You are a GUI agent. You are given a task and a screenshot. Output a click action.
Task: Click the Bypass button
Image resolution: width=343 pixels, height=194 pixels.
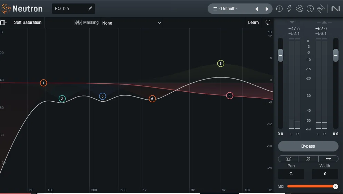point(308,146)
